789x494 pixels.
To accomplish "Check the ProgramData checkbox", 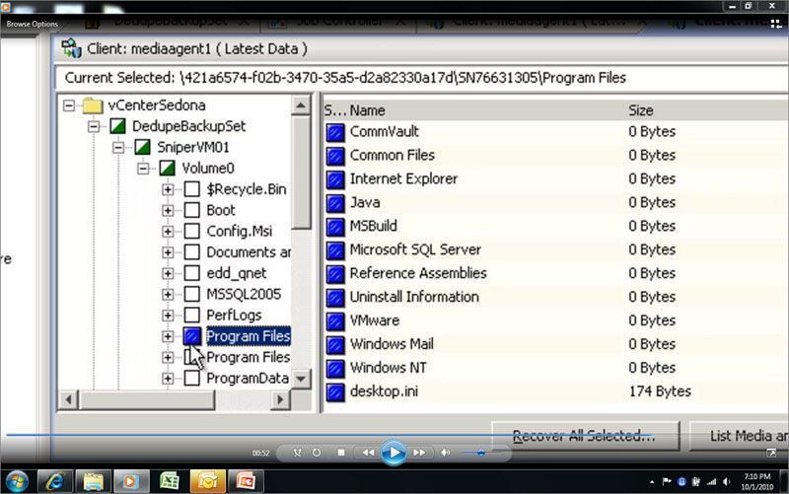I will [191, 379].
